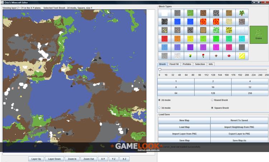Click the selected Grass block preview
Viewport: 269px width, 162px height.
click(x=259, y=35)
